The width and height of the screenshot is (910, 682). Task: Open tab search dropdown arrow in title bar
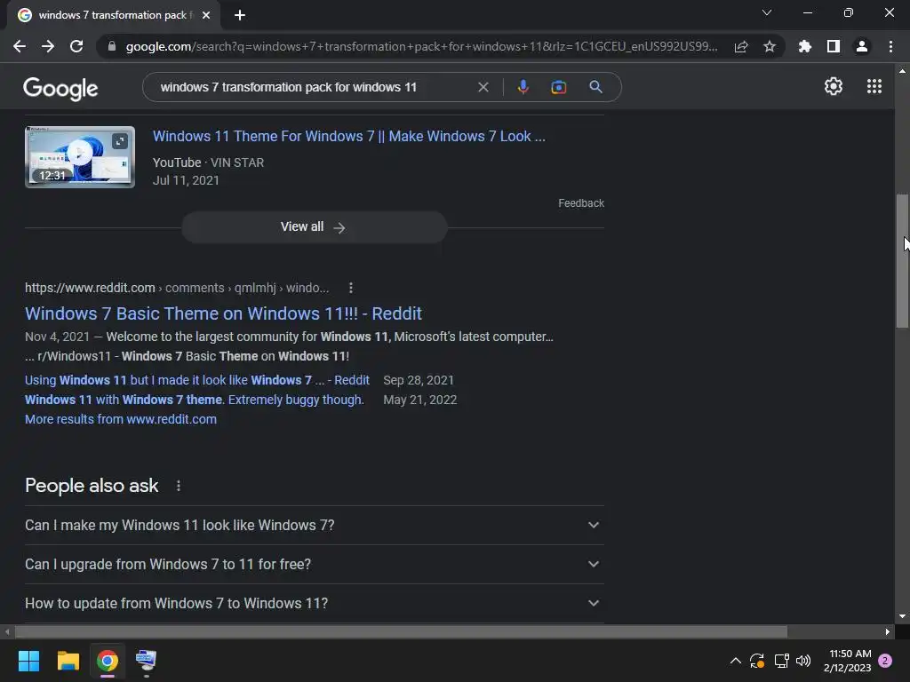pyautogui.click(x=767, y=12)
